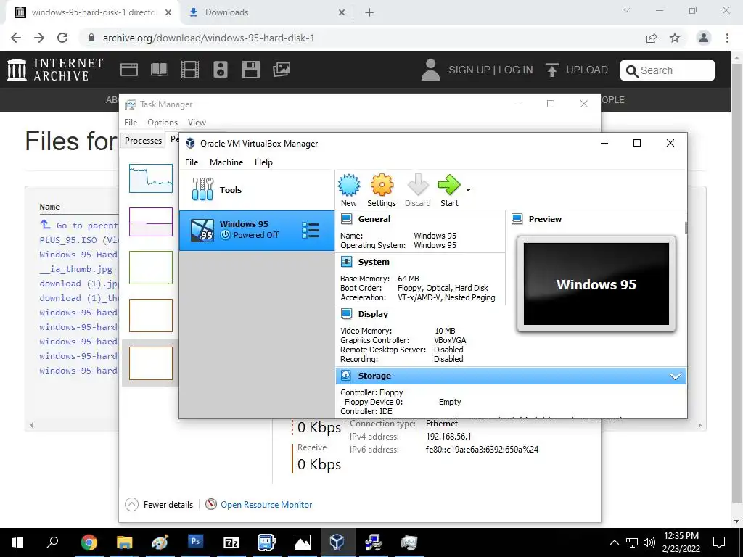Open Chrome three-dot menu
This screenshot has height=557, width=743.
pyautogui.click(x=727, y=38)
